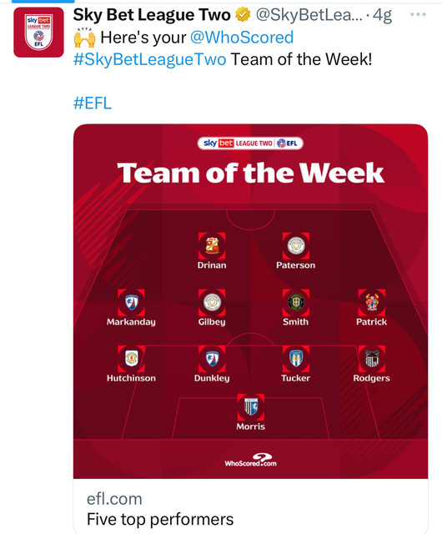Open the Sky Bet League Two profile avatar
442x534 pixels.
point(38,33)
